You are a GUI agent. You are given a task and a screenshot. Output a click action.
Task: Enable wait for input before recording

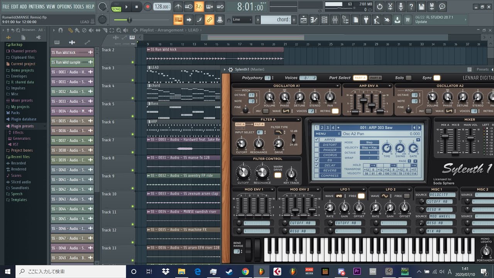[189, 7]
